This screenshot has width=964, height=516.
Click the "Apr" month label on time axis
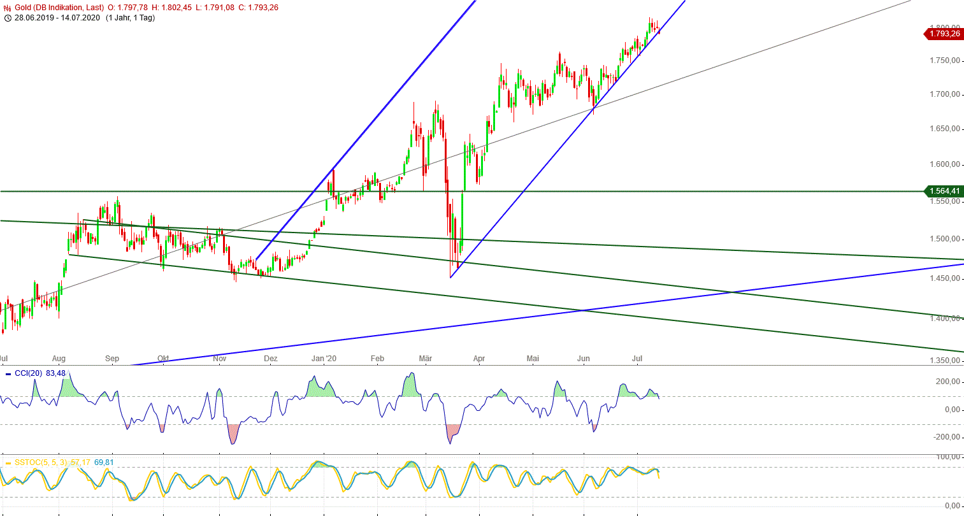pyautogui.click(x=479, y=359)
